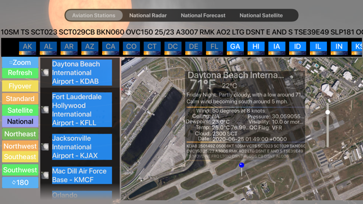Open the National Forecast tab
This screenshot has height=204, width=363.
point(203,15)
